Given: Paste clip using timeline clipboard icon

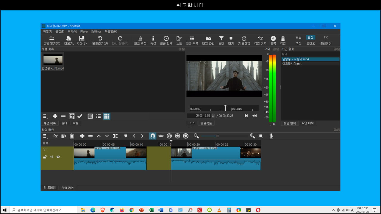Looking at the screenshot, I should (x=72, y=136).
